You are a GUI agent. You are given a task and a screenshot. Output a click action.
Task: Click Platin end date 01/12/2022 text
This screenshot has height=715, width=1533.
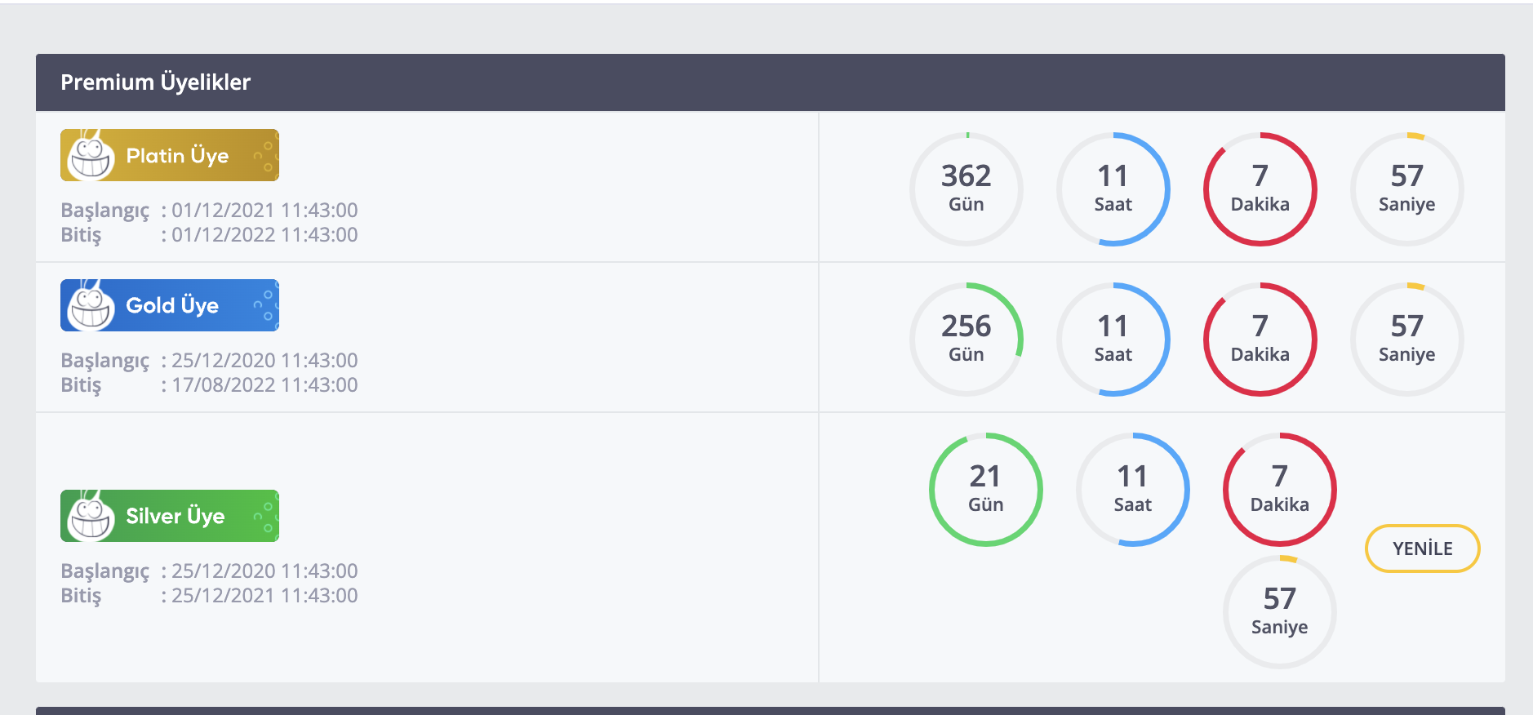(x=264, y=235)
